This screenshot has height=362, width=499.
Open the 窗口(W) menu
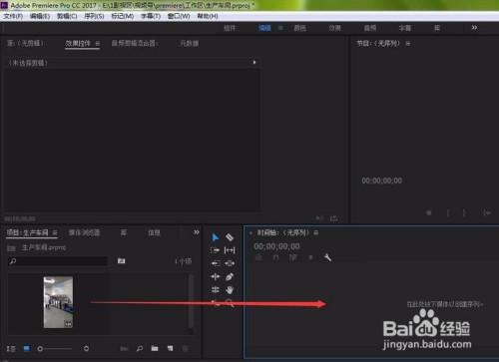(x=179, y=16)
